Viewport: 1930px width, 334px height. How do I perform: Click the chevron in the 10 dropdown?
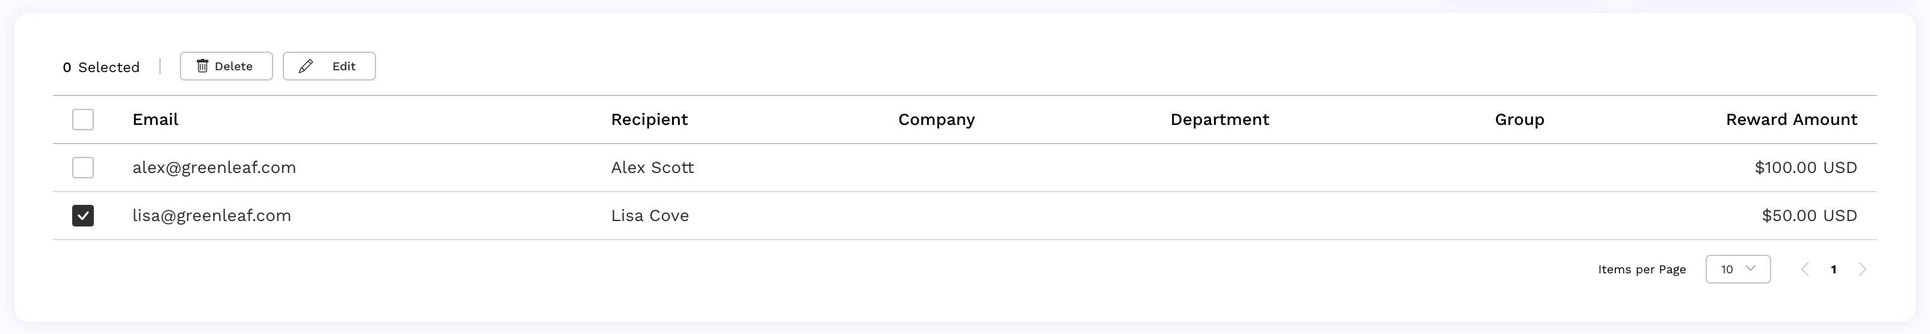(x=1751, y=268)
